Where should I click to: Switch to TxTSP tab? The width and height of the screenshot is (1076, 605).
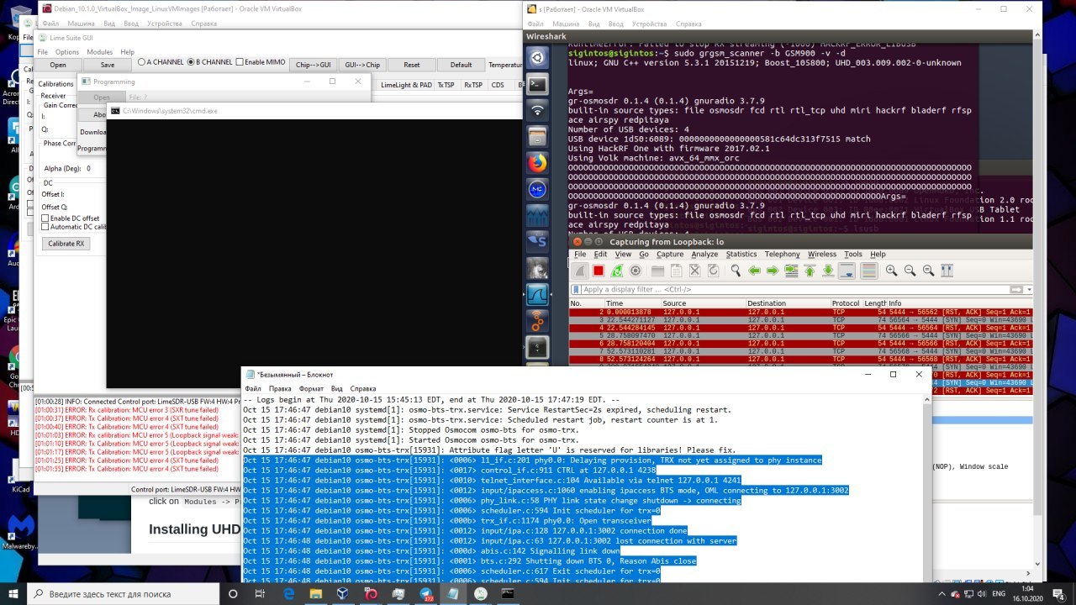(x=446, y=85)
